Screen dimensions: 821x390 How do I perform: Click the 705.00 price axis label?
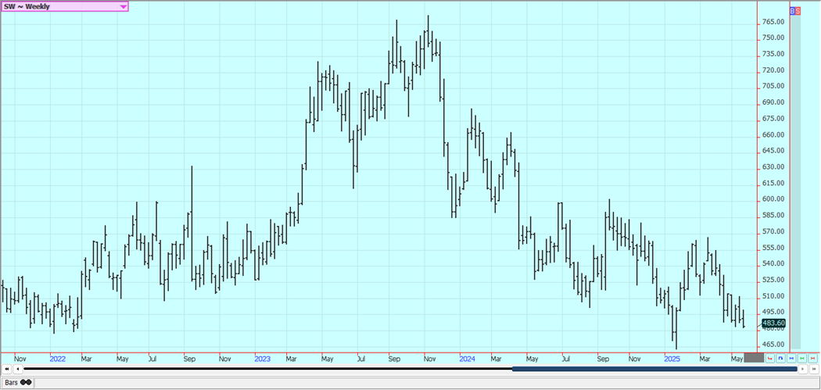(x=773, y=86)
